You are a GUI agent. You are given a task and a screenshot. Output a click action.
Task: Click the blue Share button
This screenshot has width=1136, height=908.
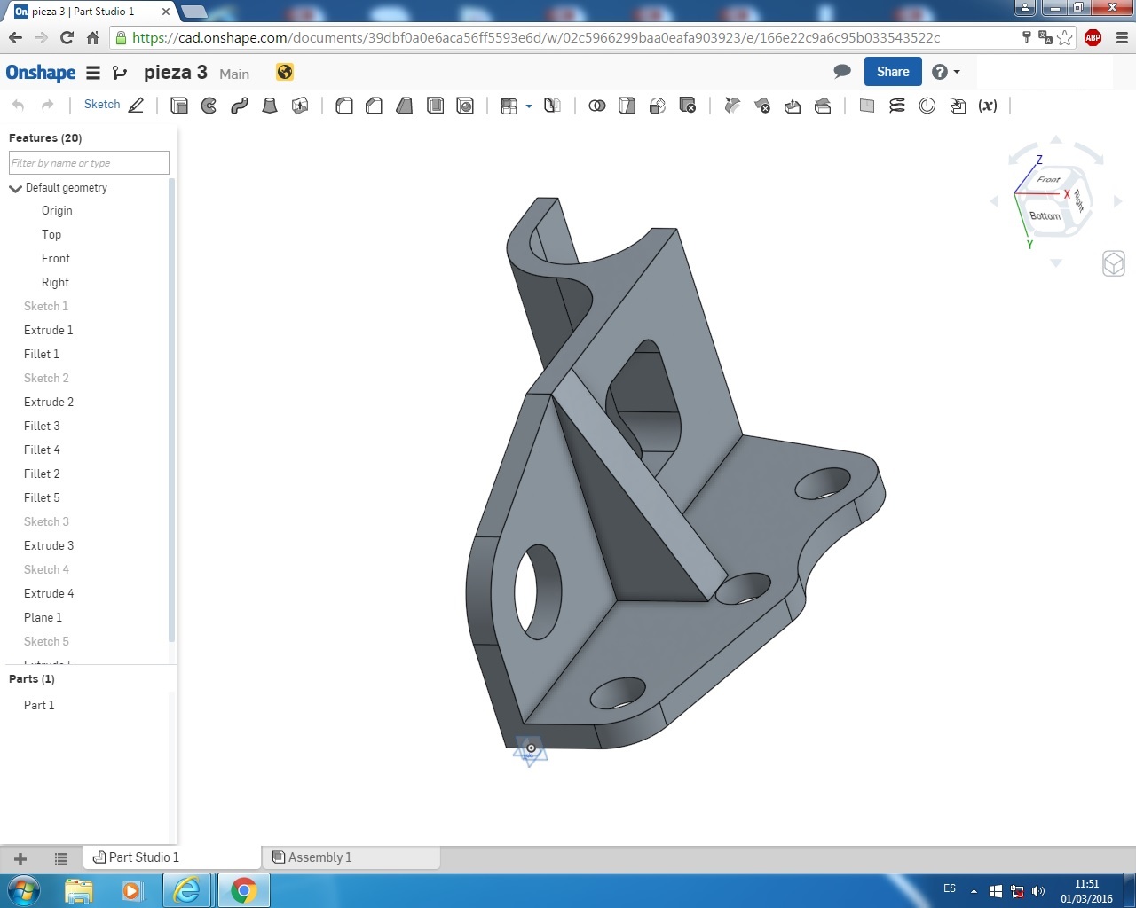tap(892, 72)
